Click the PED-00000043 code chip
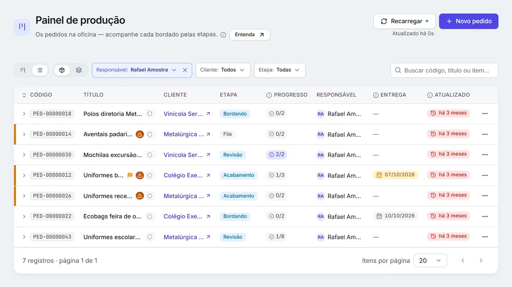The image size is (512, 287). click(52, 237)
